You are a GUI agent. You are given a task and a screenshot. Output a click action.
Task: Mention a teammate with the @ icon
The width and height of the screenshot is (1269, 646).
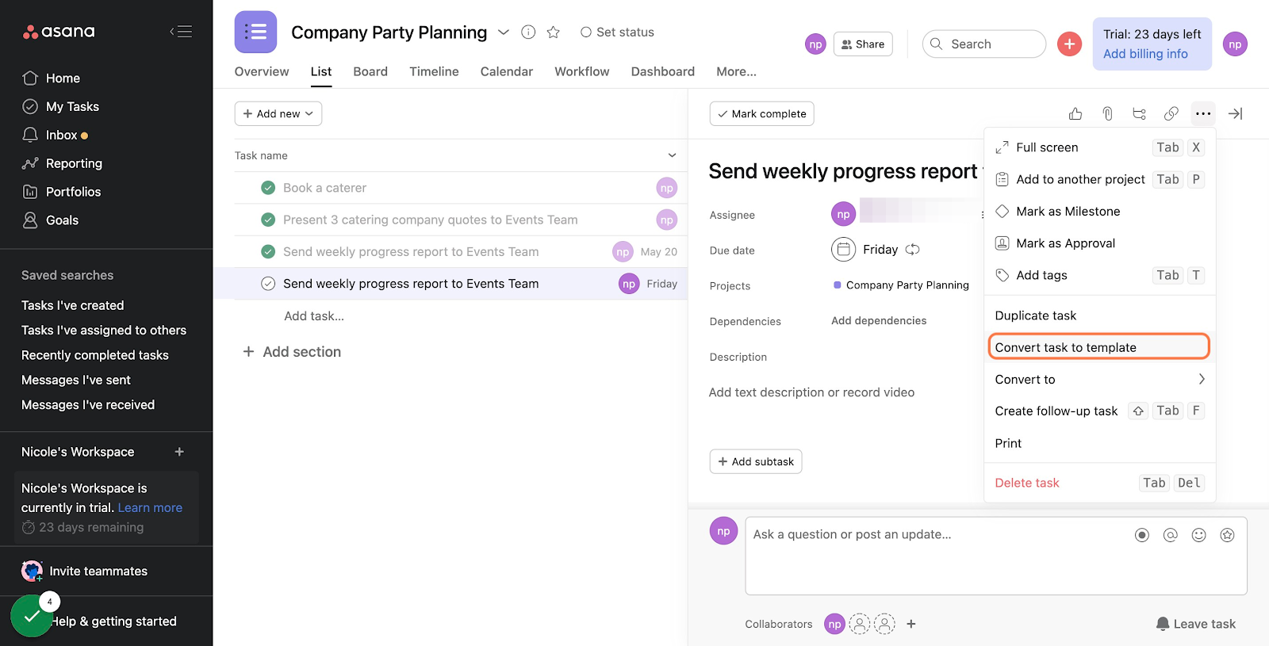[x=1171, y=535]
